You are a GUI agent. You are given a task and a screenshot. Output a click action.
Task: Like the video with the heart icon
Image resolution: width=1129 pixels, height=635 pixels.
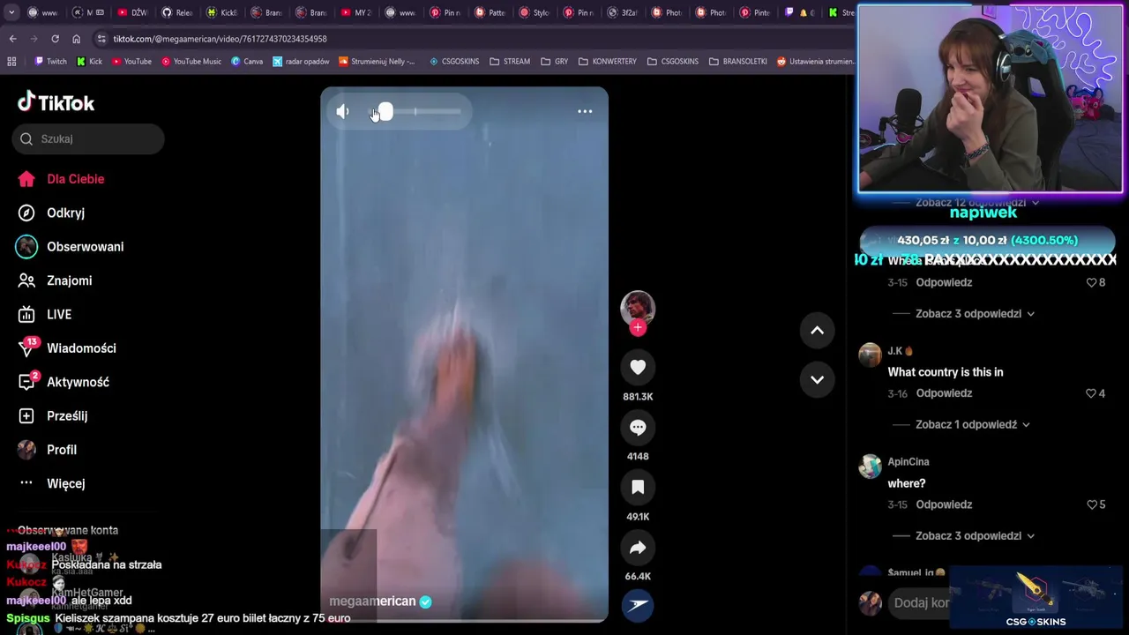pos(638,367)
